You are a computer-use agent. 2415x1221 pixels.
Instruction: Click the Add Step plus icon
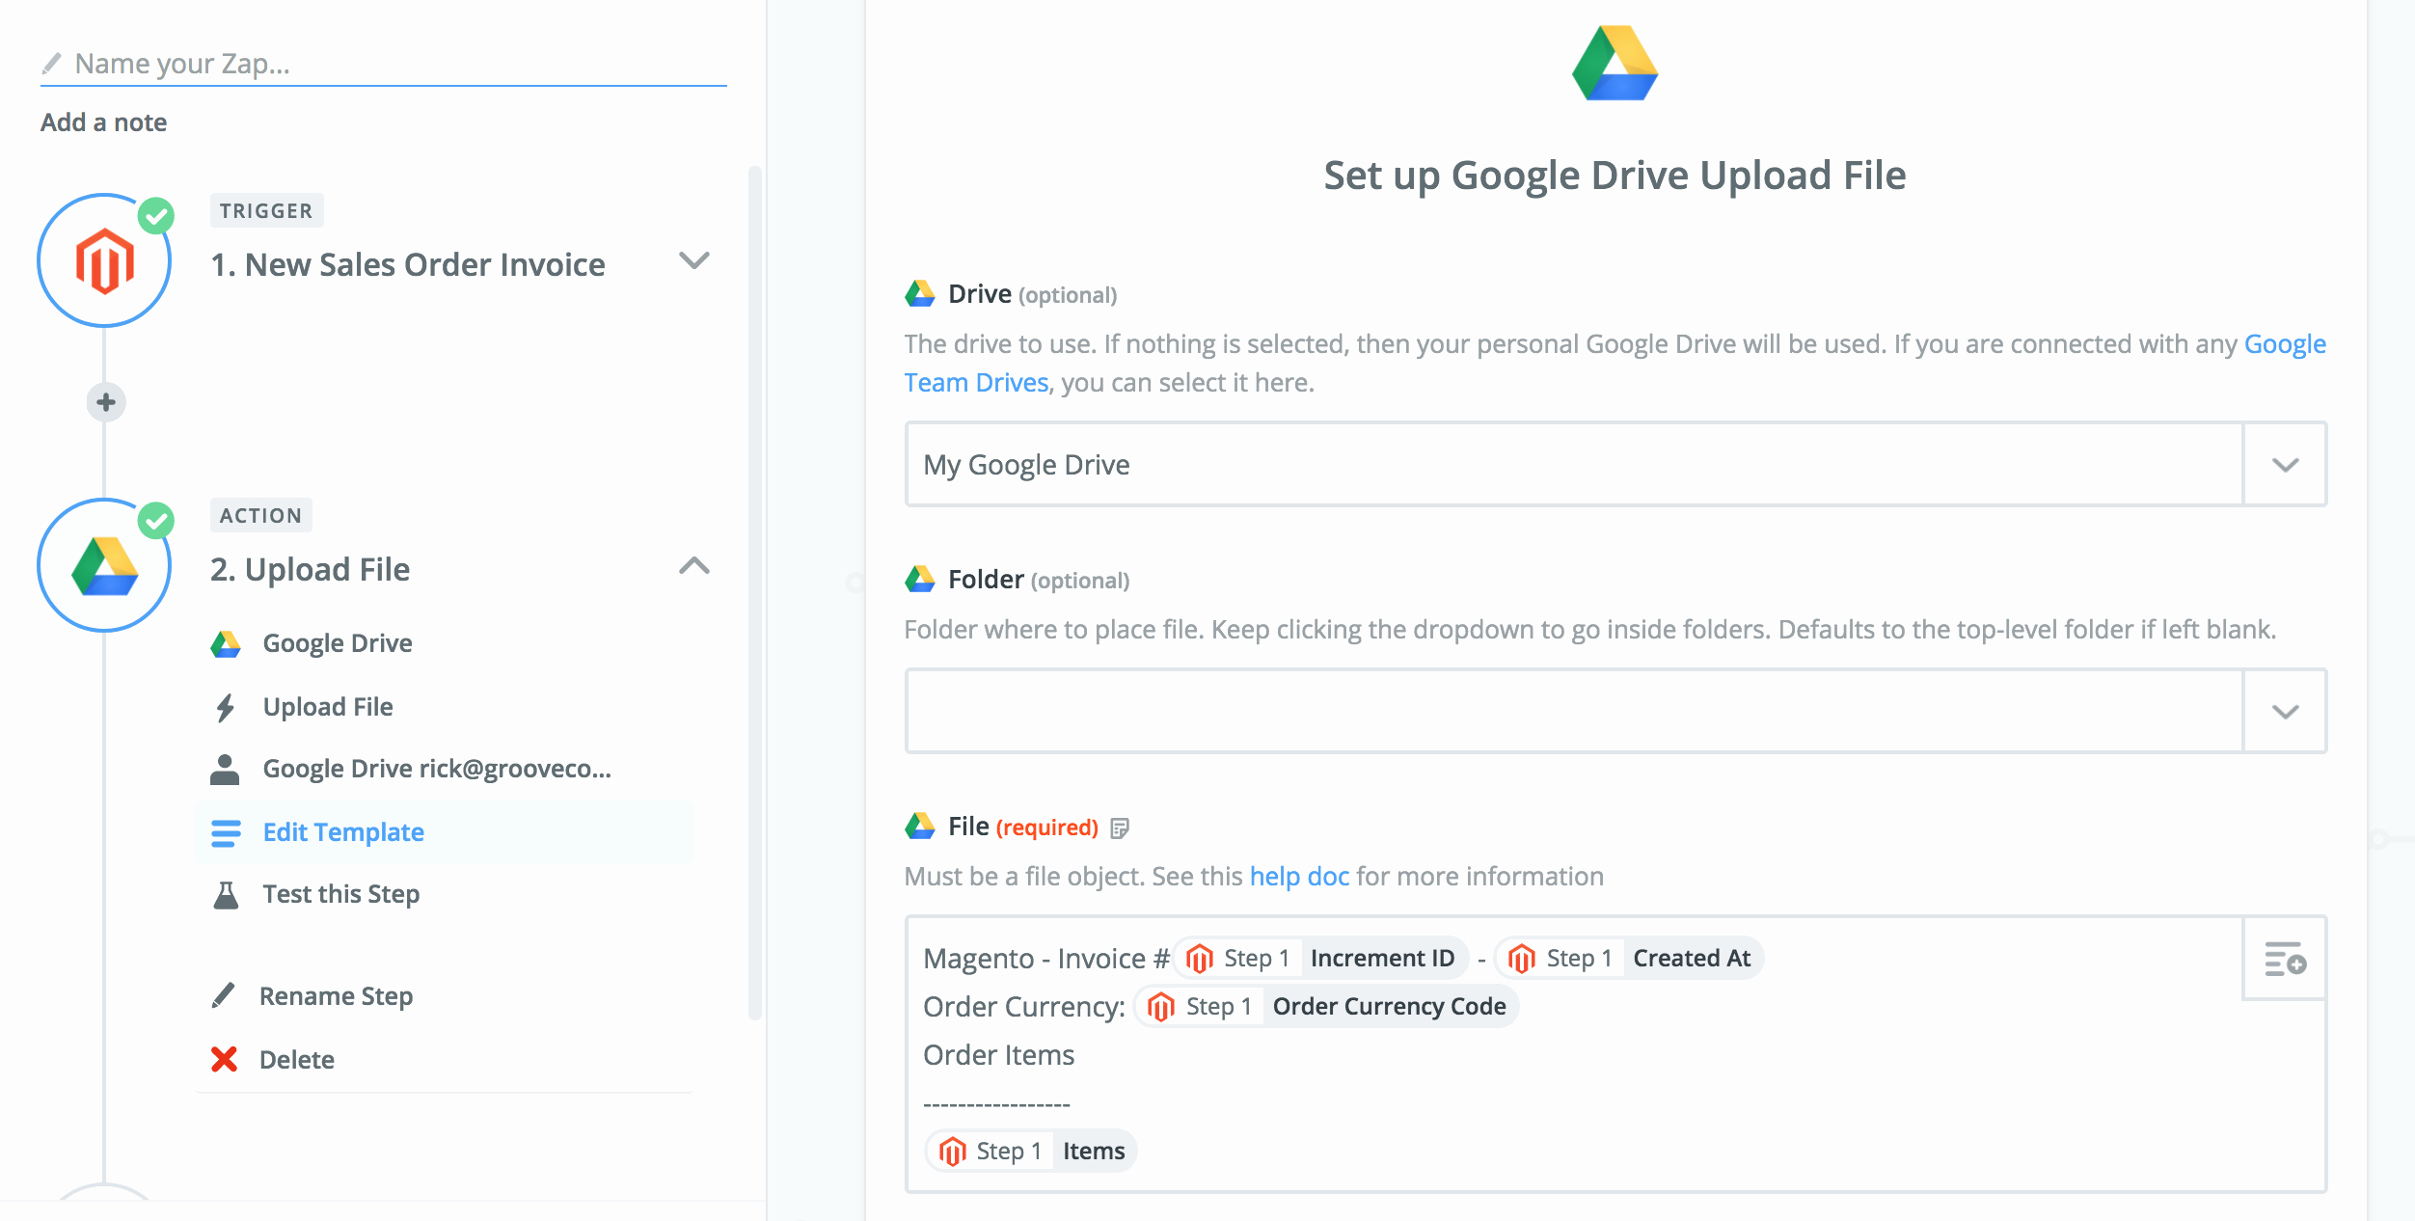point(106,402)
